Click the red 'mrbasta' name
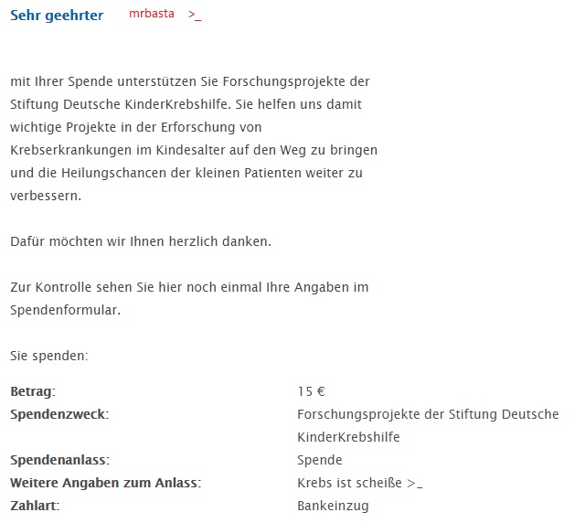Screen dimensions: 575x523 (152, 14)
